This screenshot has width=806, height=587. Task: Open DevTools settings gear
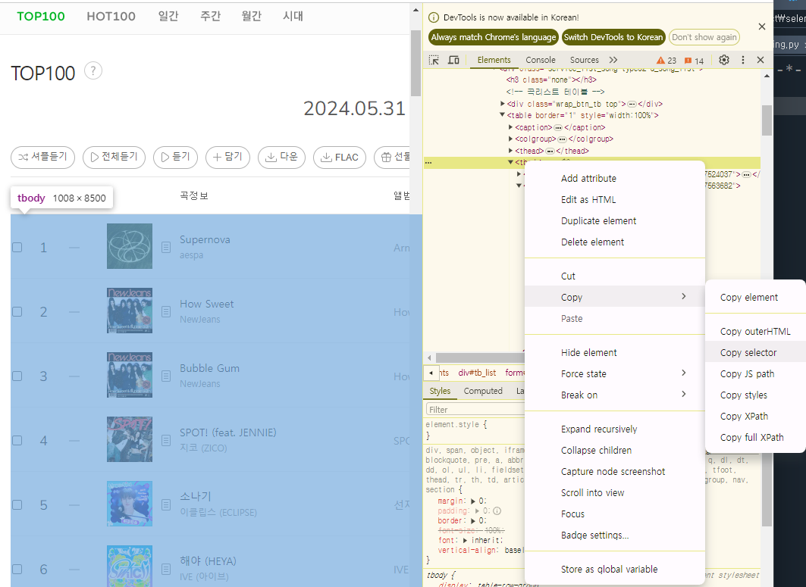pyautogui.click(x=724, y=60)
